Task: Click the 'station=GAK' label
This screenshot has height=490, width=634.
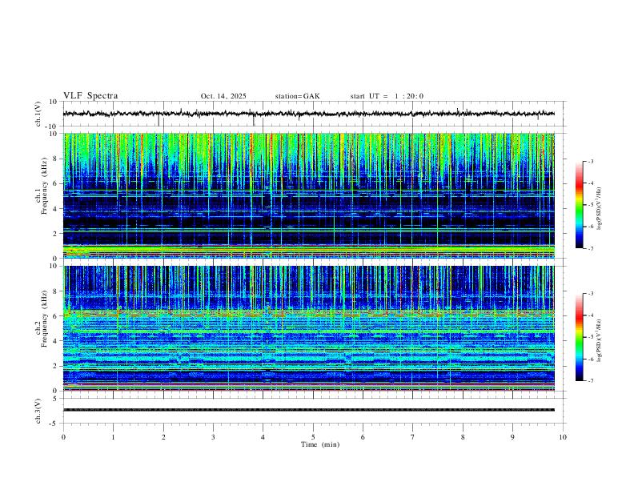Action: click(297, 96)
